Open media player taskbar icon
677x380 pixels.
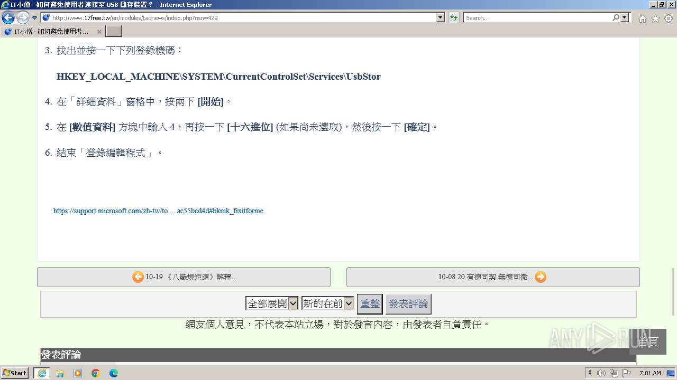point(78,373)
